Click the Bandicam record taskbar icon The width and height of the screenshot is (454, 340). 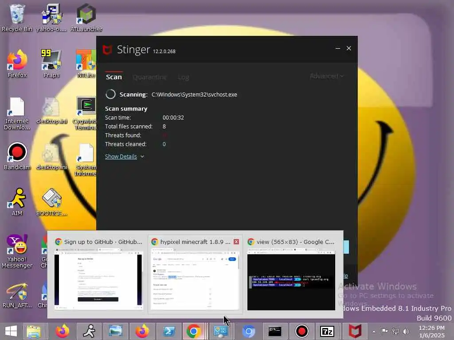click(x=301, y=331)
